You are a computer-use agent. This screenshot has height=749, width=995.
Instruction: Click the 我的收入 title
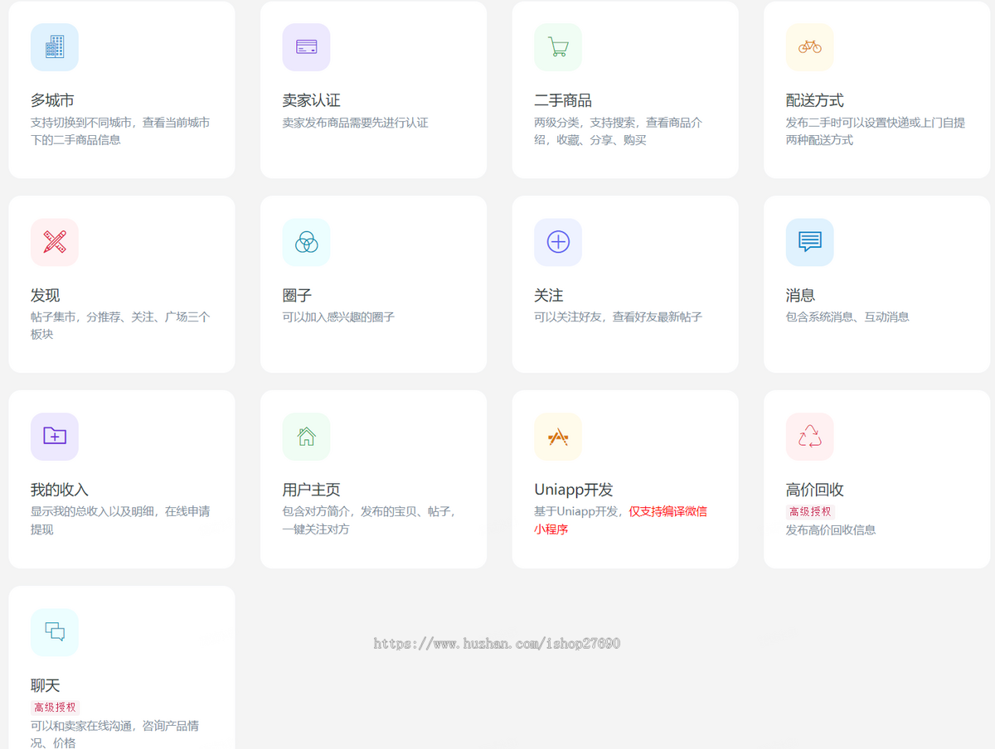tap(60, 490)
